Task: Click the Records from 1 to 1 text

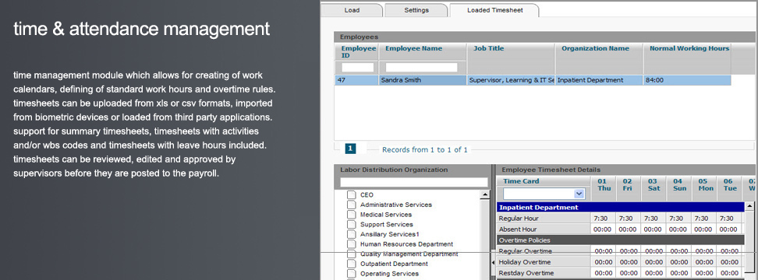Action: 425,150
